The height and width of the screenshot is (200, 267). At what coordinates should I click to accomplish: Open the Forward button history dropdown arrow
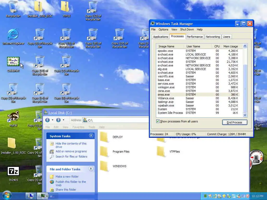pyautogui.click(x=64, y=120)
